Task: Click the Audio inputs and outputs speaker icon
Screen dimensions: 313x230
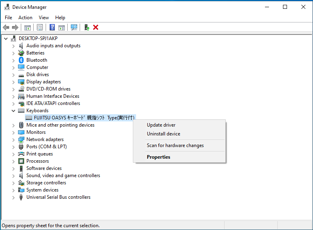Action: 21,46
